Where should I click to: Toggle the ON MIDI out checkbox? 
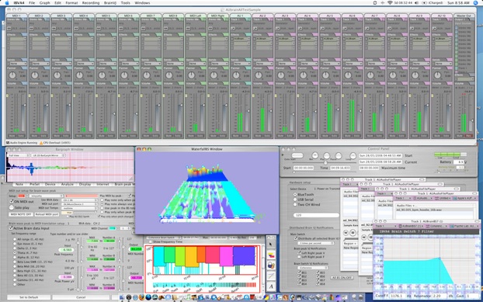pos(12,201)
